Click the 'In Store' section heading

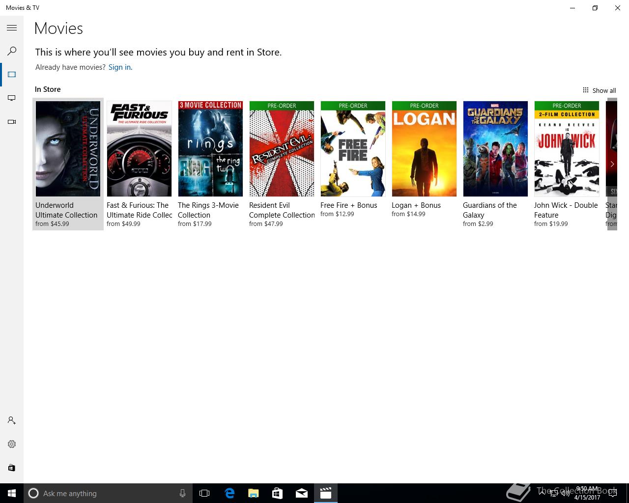click(48, 89)
